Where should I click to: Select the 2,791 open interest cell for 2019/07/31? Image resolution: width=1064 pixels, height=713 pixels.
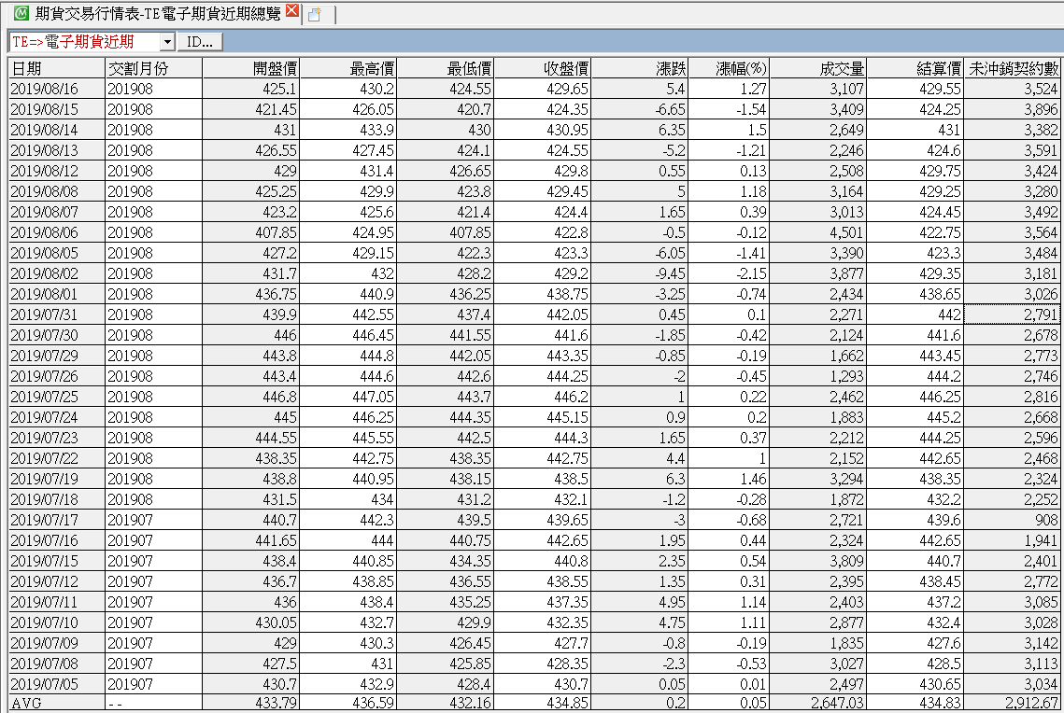(x=1013, y=315)
